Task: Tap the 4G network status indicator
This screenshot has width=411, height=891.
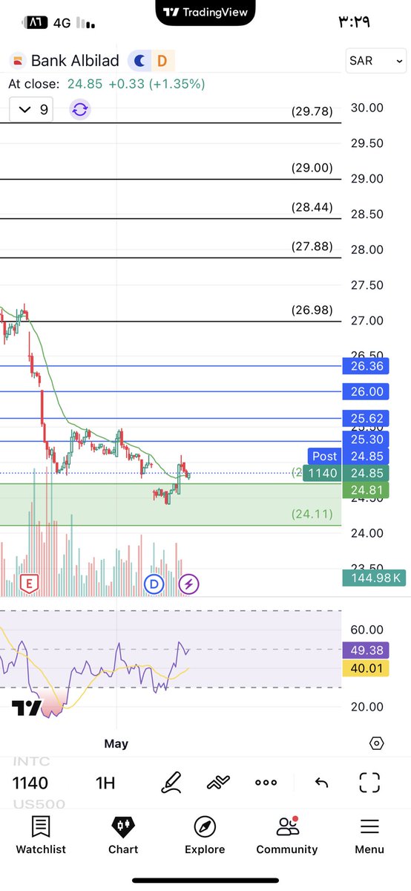Action: pyautogui.click(x=62, y=23)
